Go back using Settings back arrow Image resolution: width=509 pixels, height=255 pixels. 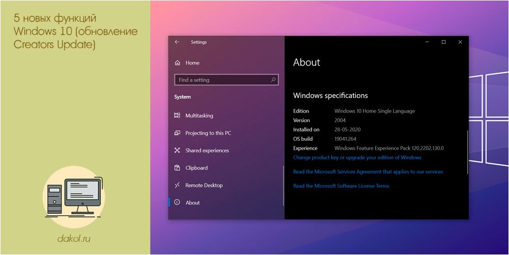click(177, 42)
